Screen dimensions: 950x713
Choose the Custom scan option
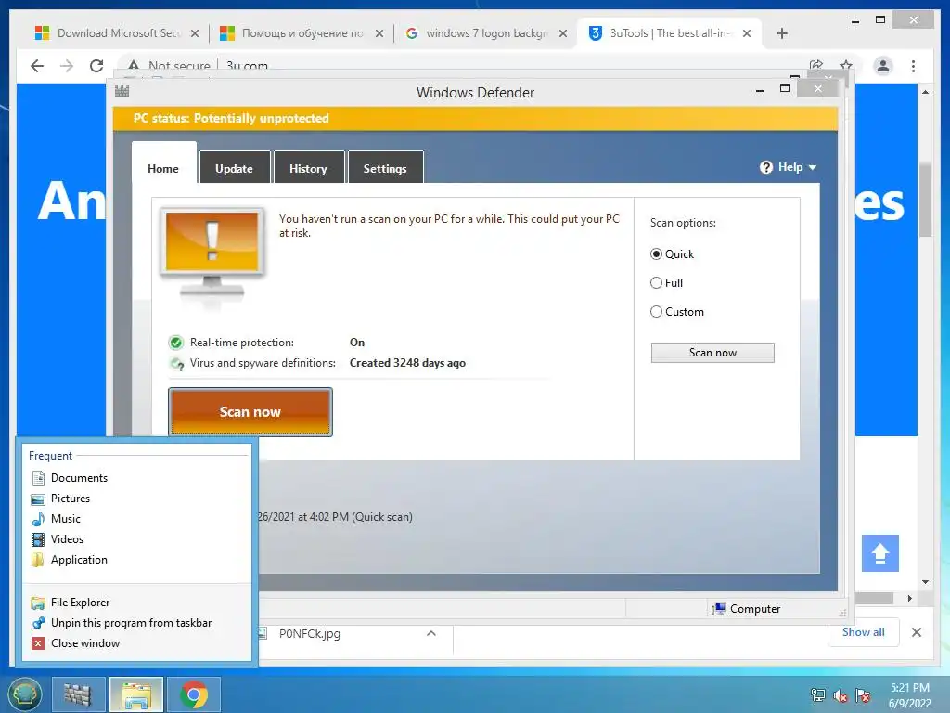point(656,312)
